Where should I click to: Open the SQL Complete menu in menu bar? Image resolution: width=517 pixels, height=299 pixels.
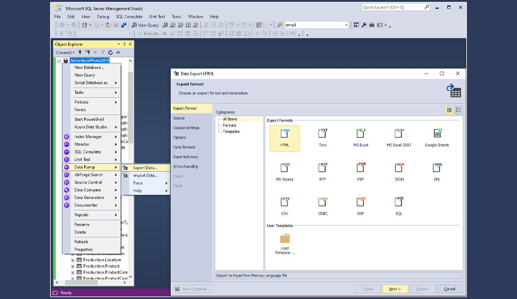(129, 17)
